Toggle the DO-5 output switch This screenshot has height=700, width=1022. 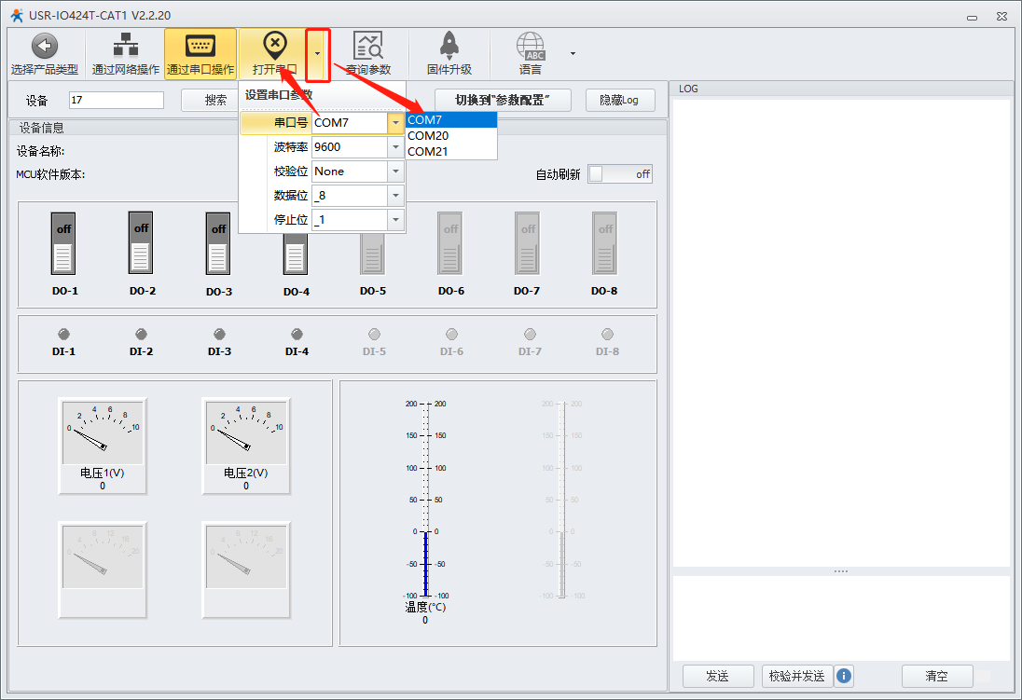coord(373,254)
